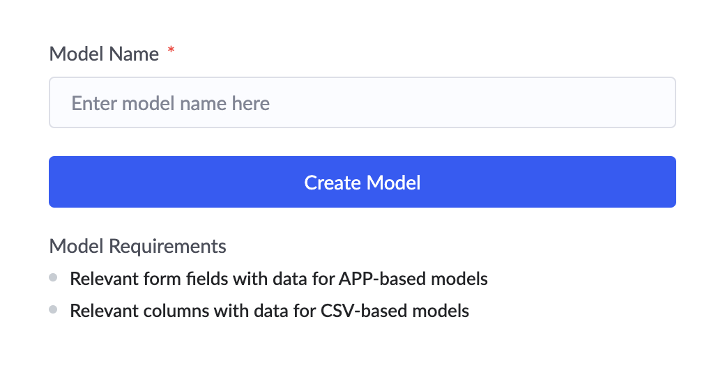
Task: Select the "Model Requirements" heading text
Action: point(137,246)
